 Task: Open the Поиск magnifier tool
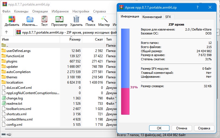tap(90, 19)
